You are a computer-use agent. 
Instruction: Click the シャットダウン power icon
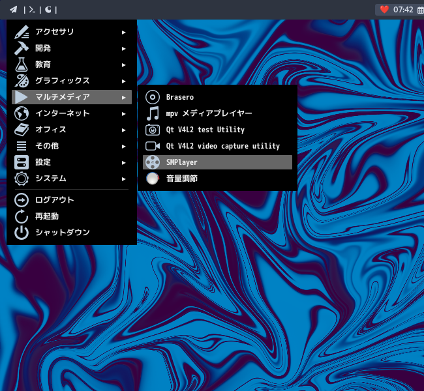[22, 233]
